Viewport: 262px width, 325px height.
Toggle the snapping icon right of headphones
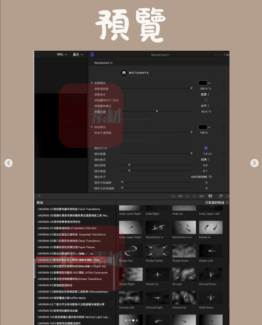[x=201, y=196]
